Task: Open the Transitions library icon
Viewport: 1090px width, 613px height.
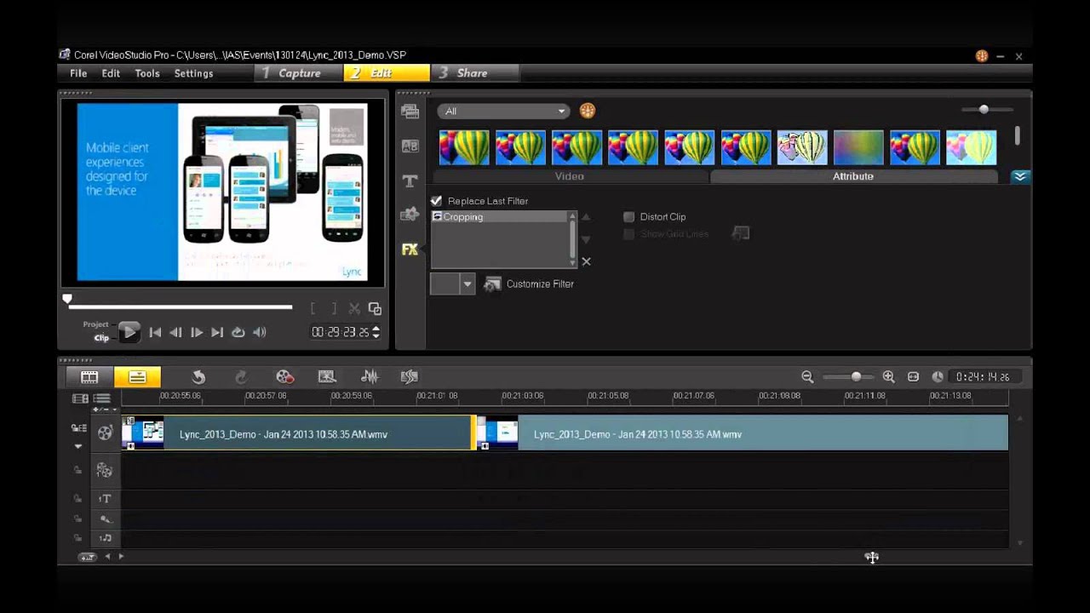Action: pos(410,146)
